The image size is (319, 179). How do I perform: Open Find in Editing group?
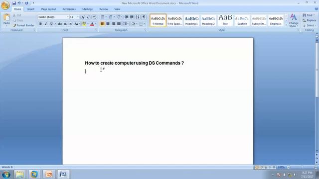point(308,15)
